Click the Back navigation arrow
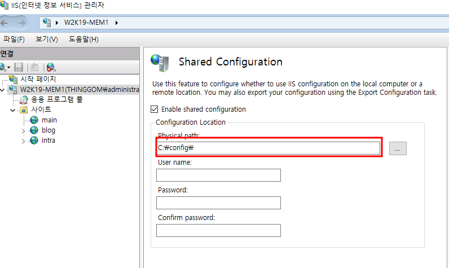 pyautogui.click(x=4, y=23)
